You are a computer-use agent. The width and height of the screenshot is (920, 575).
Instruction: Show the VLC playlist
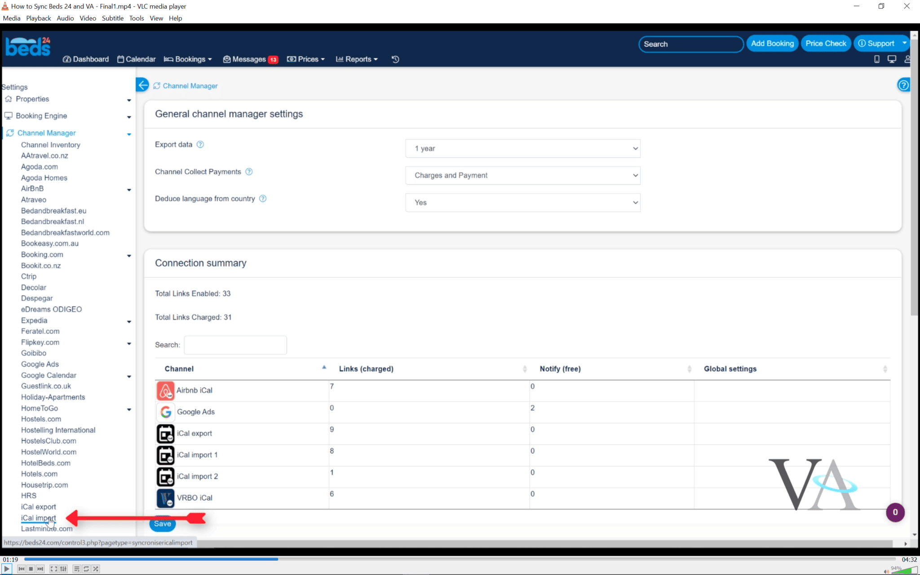pyautogui.click(x=77, y=569)
